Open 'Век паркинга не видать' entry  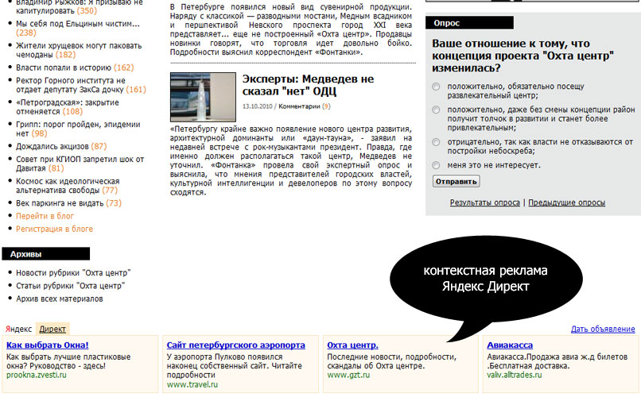[60, 202]
